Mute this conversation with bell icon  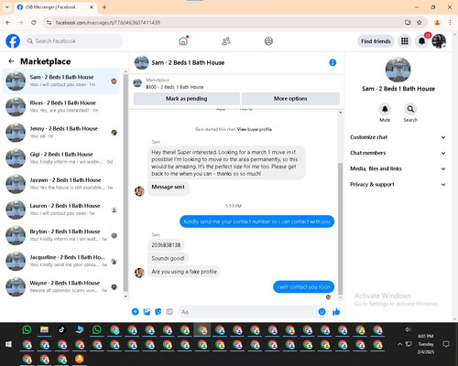[385, 109]
